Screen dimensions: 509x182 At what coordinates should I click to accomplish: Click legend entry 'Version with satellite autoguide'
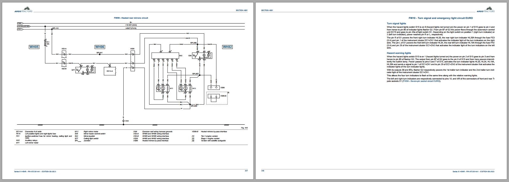(x=213, y=141)
